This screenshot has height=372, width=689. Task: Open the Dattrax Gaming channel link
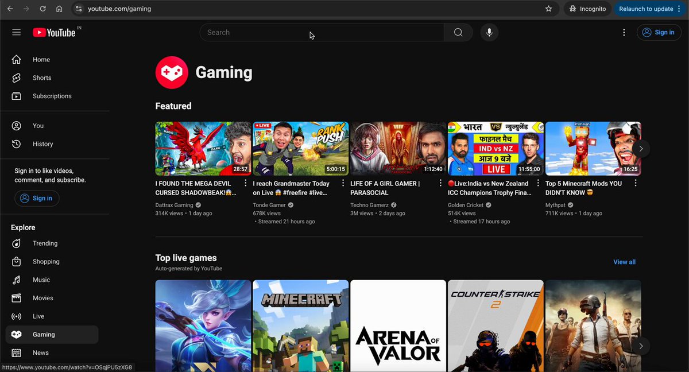click(x=175, y=205)
